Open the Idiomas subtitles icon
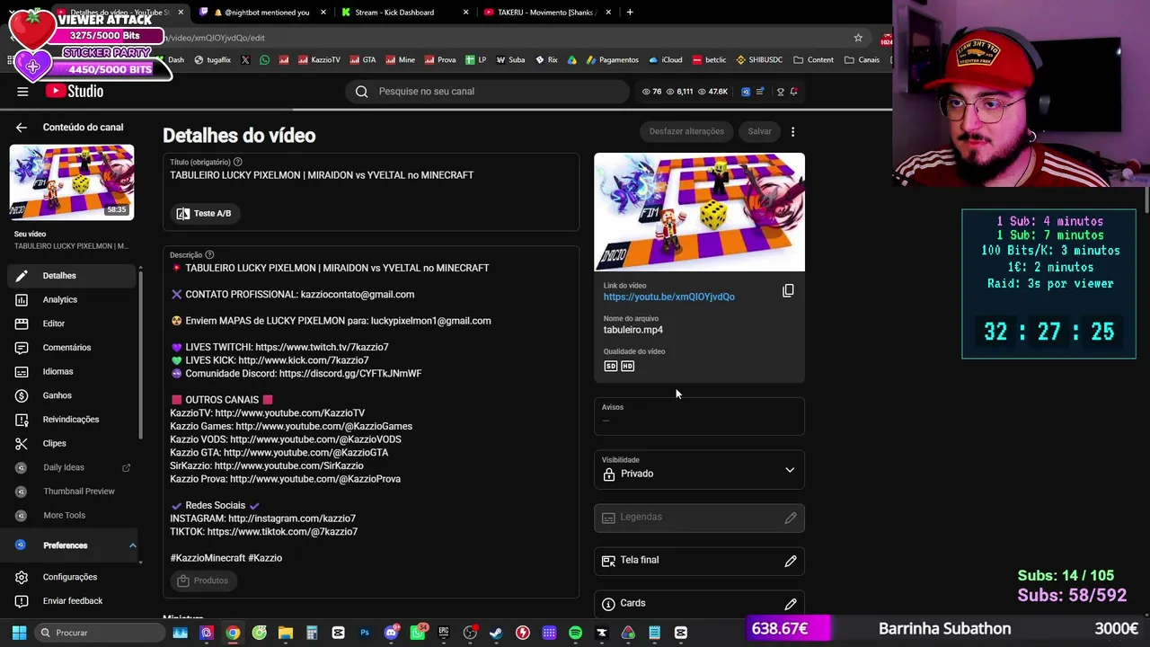 [x=22, y=371]
